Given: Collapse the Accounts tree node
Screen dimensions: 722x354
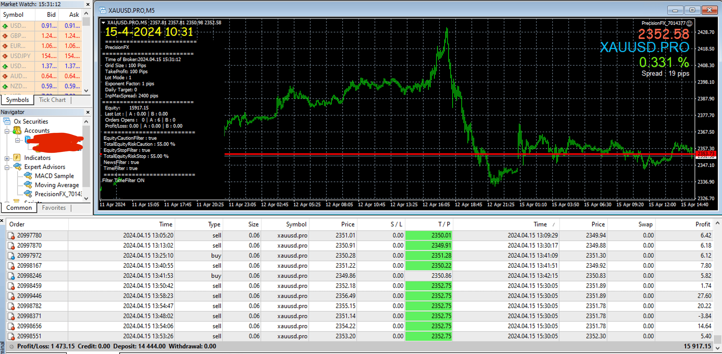Looking at the screenshot, I should [x=7, y=131].
